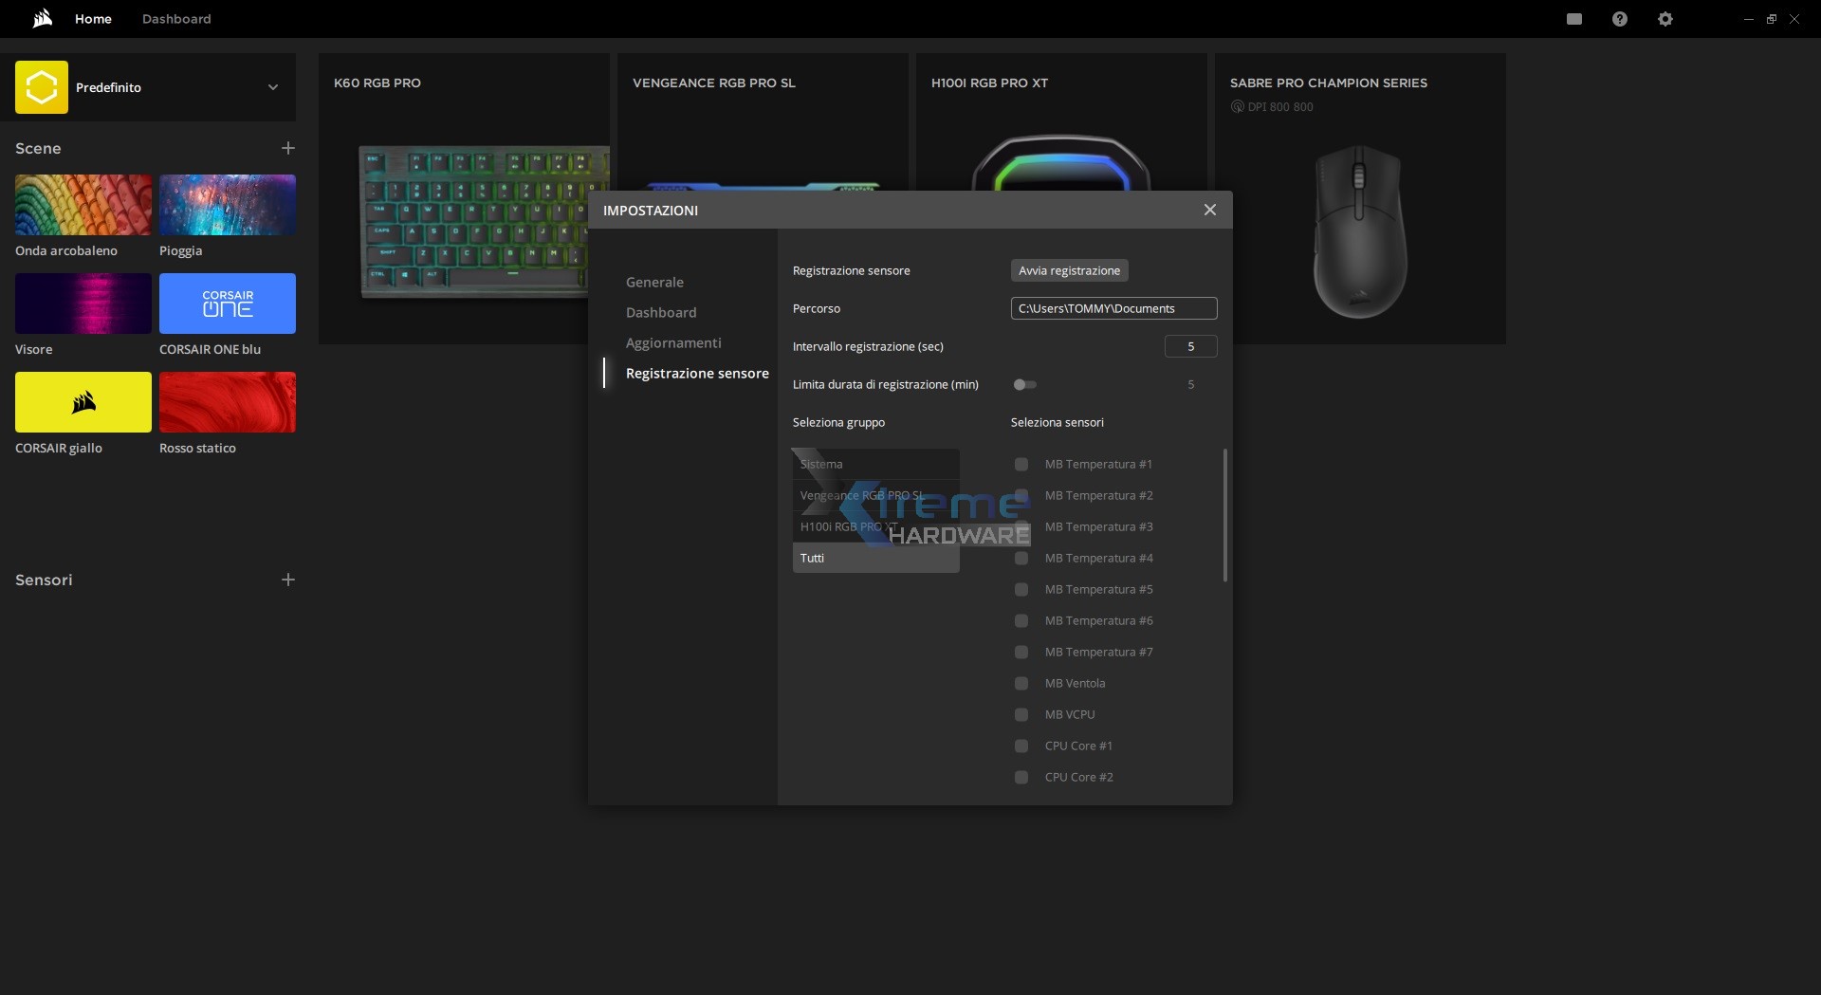Select Tutti in the group list
Screen dimensions: 1821x995
tap(875, 558)
